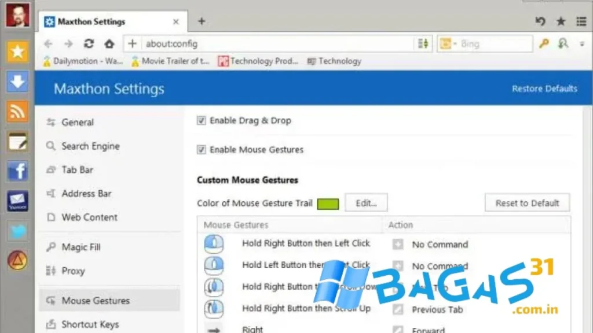Image resolution: width=593 pixels, height=333 pixels.
Task: Click the plus icon beside address
Action: 132,44
